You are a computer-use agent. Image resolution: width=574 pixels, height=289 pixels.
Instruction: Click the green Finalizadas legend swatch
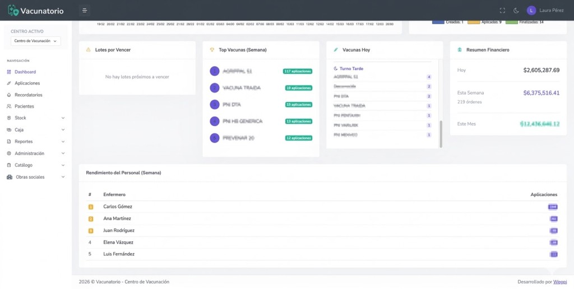(x=512, y=22)
